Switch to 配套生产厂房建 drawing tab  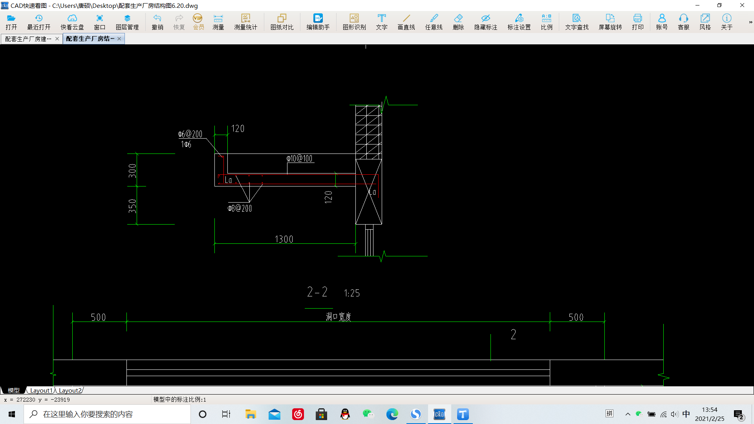point(28,39)
